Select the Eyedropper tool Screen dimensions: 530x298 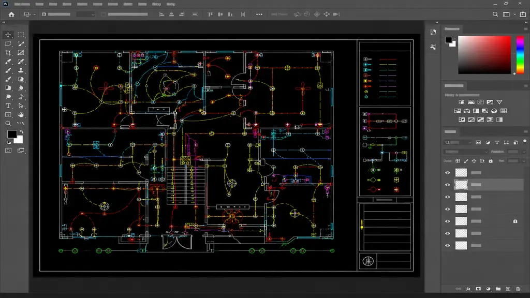tap(8, 62)
